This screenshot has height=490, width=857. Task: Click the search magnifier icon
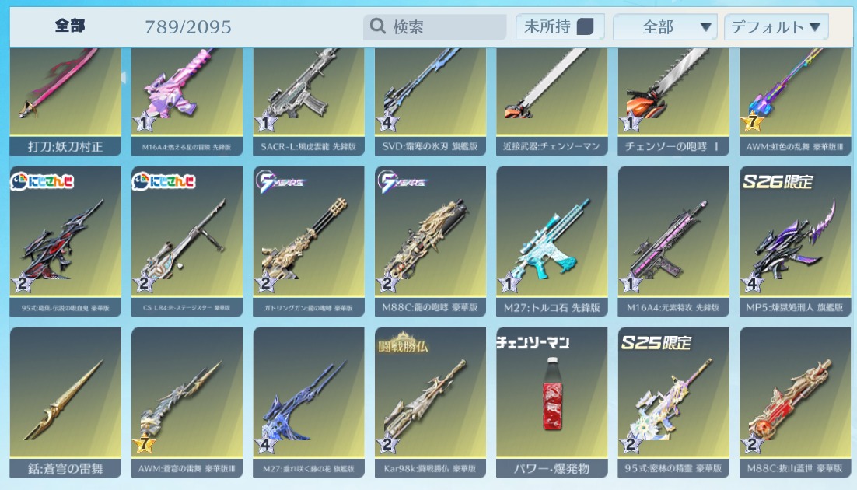click(x=377, y=26)
